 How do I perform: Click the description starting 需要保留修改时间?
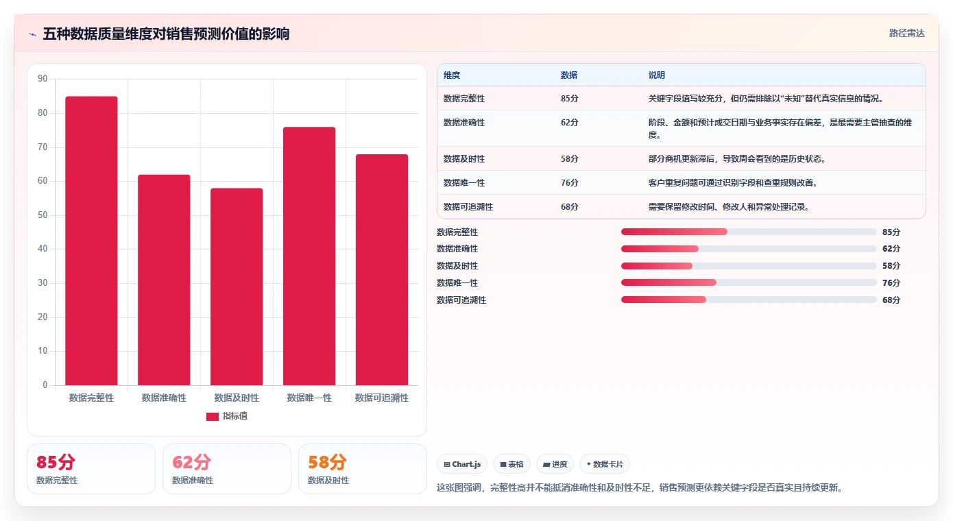tap(729, 207)
